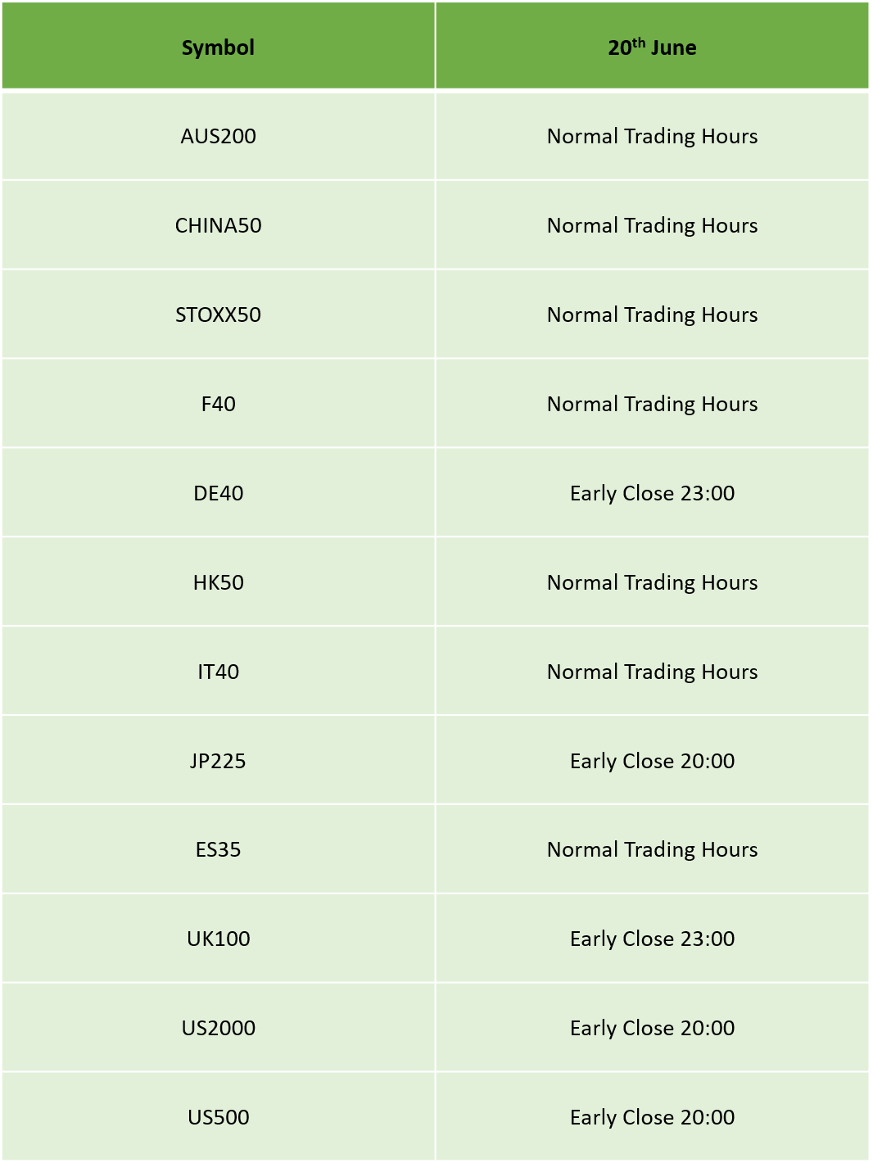The height and width of the screenshot is (1163, 873).
Task: Select the STOXX50 symbol cell
Action: click(218, 315)
